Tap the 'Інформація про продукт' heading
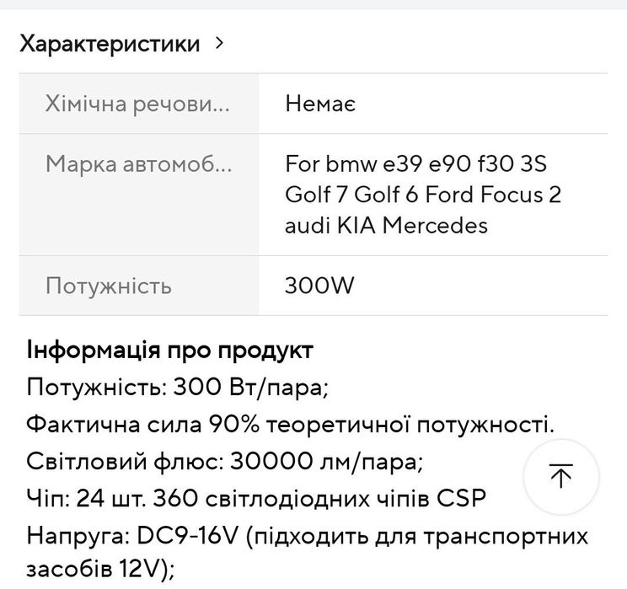Viewport: 627px width, 589px height. click(170, 350)
